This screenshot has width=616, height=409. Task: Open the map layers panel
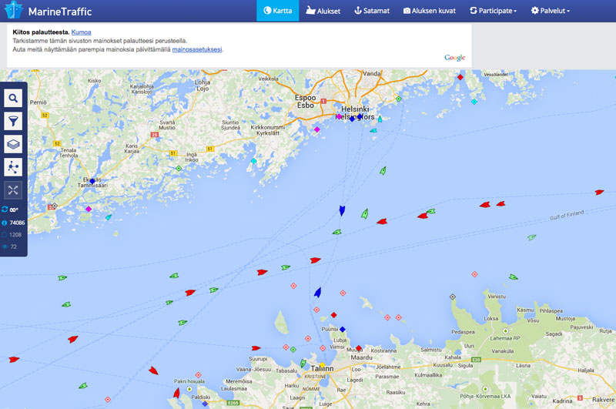[13, 144]
